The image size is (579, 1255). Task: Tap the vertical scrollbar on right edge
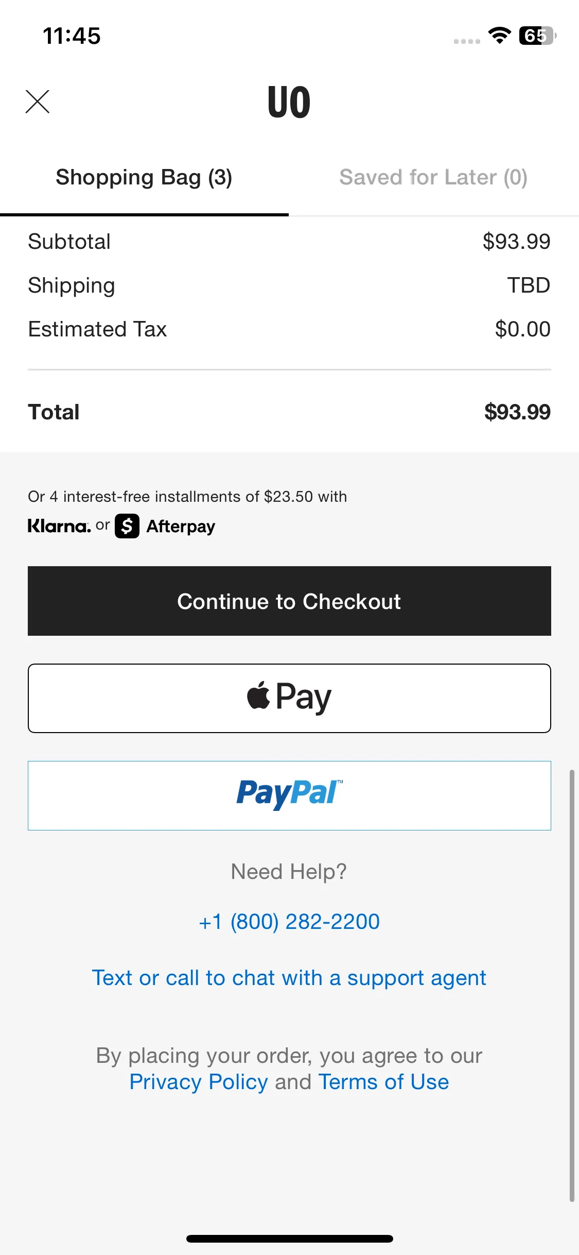tap(572, 986)
